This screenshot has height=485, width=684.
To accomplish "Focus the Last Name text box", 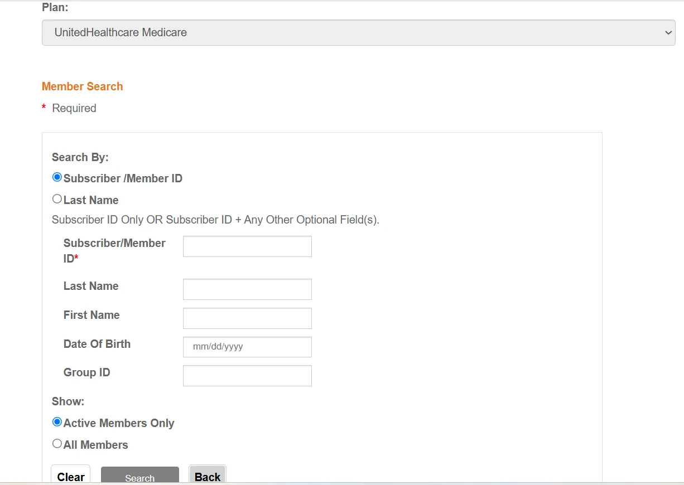I will tap(247, 289).
